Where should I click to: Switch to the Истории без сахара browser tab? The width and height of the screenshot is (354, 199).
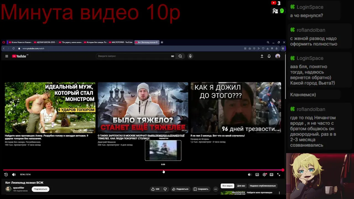pyautogui.click(x=95, y=42)
